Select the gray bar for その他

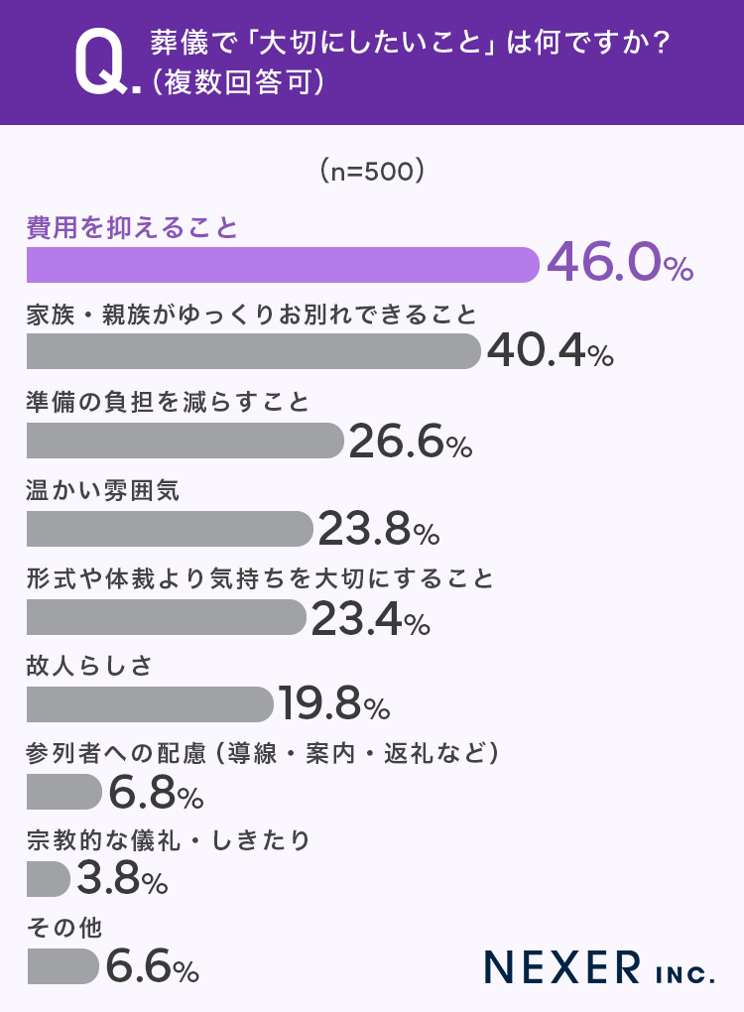(62, 966)
